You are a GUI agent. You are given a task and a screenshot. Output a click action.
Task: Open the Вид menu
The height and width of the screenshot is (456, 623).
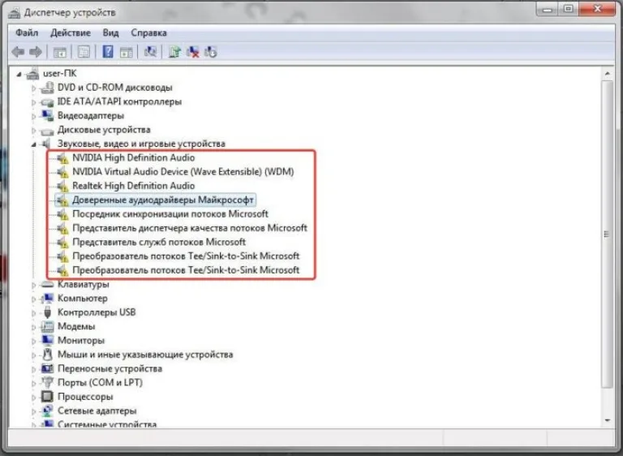point(110,32)
